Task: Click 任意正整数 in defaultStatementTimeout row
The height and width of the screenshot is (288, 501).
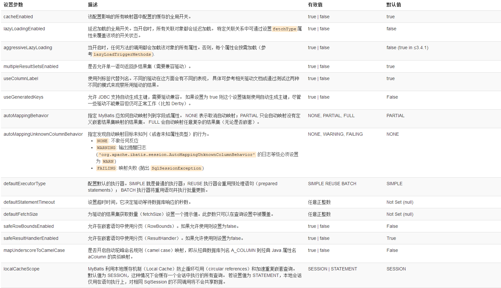Action: [319, 202]
